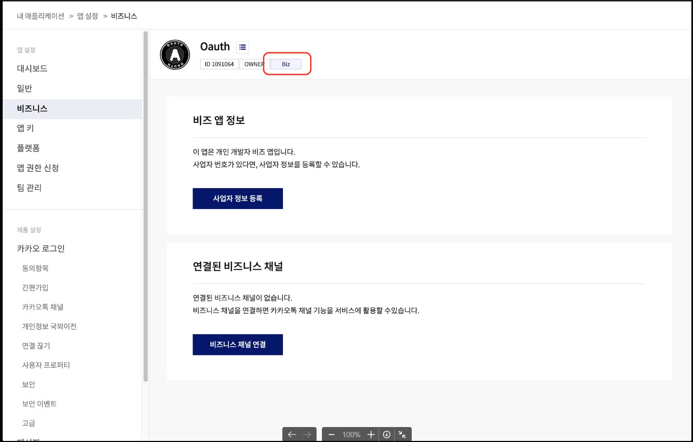Image resolution: width=693 pixels, height=442 pixels.
Task: Click text '이 앱은 개인 개발자 비즈 앱입니다.'
Action: [x=244, y=152]
